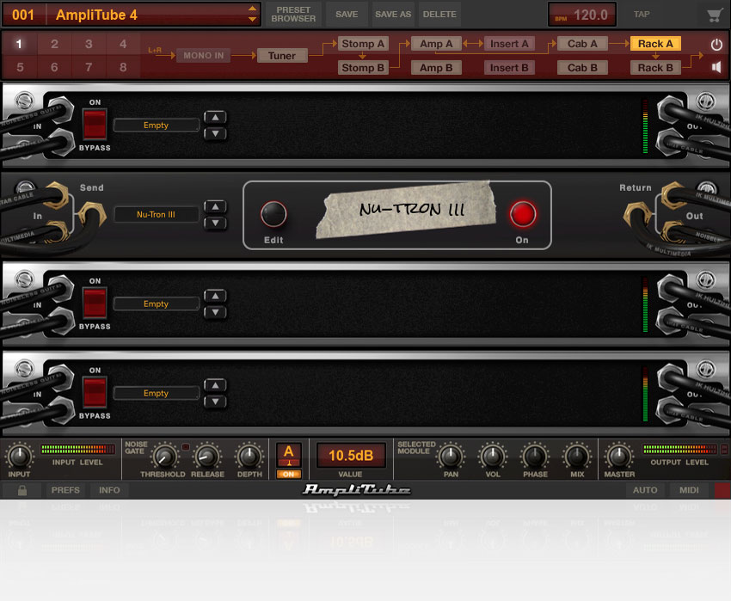The height and width of the screenshot is (601, 731).
Task: Select the Amp B module
Action: pyautogui.click(x=436, y=68)
